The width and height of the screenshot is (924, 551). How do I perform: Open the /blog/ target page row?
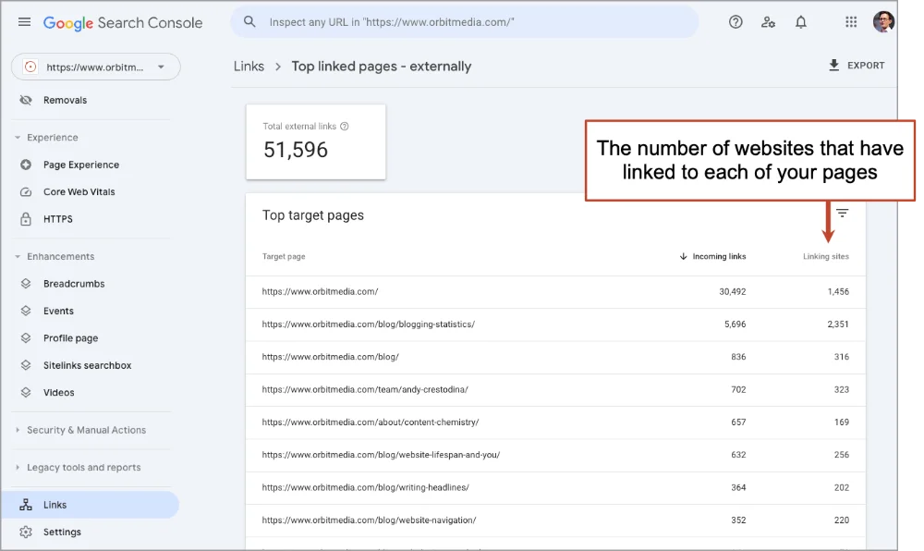pos(555,357)
